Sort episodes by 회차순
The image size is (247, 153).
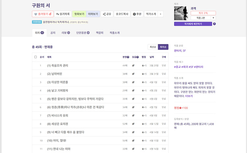163,47
